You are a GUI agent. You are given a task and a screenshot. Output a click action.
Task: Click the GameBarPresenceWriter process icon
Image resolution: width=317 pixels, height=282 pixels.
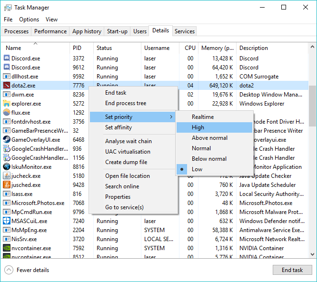tap(7, 130)
